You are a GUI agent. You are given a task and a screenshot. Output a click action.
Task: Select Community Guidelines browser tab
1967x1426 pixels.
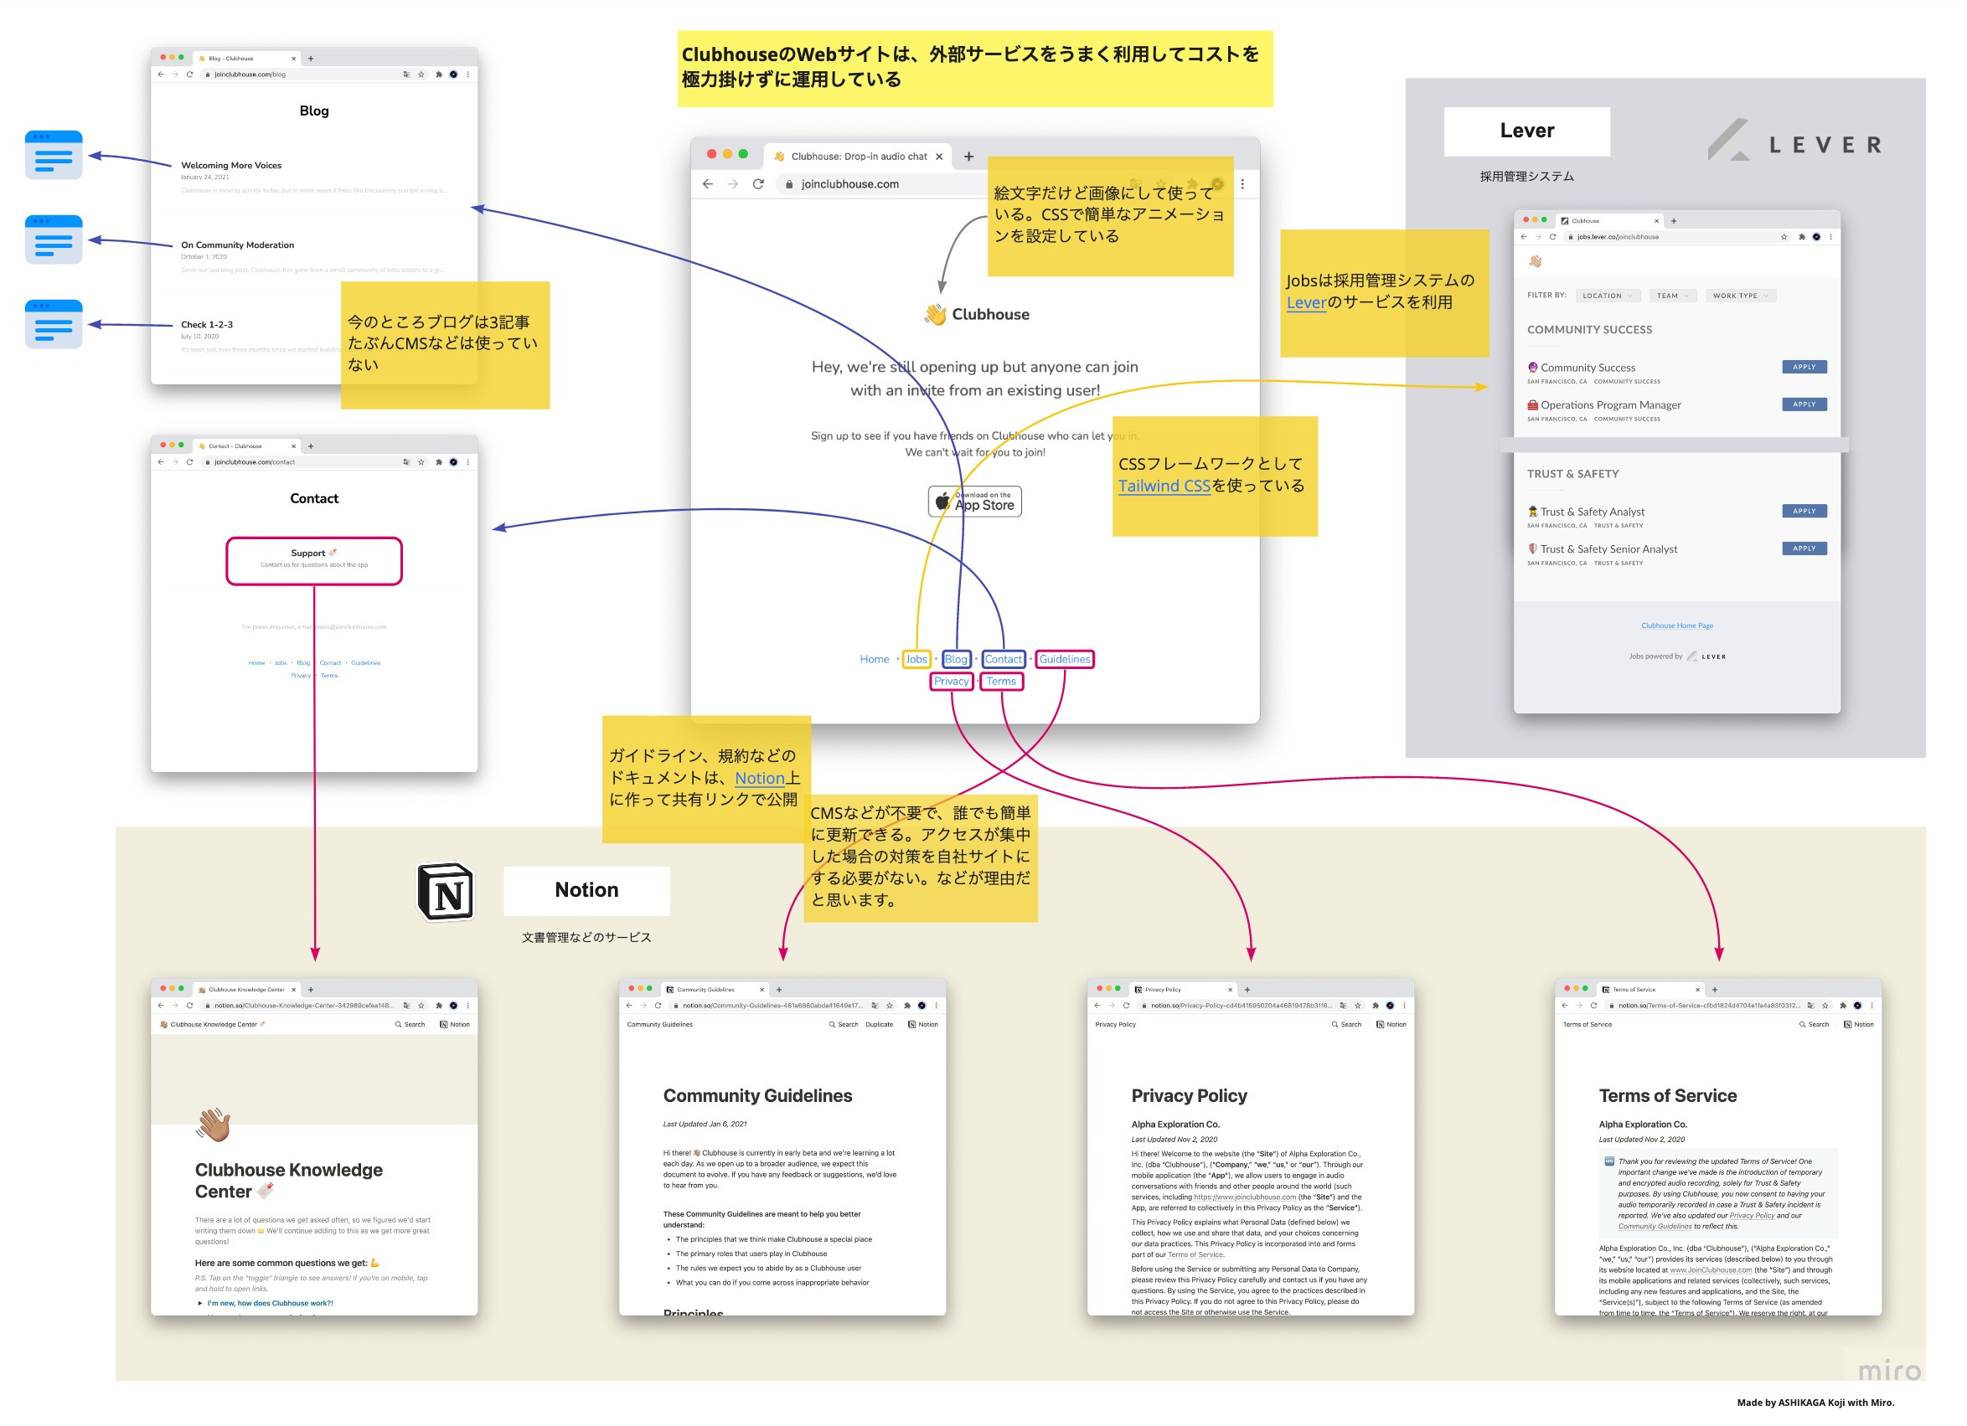[x=715, y=989]
